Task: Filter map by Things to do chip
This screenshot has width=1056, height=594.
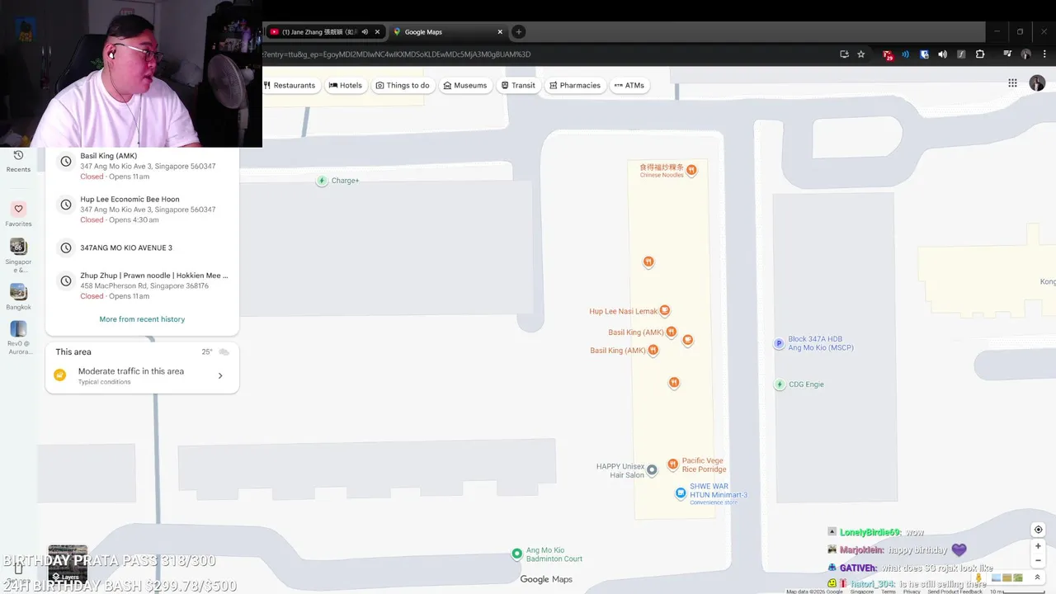Action: coord(403,85)
